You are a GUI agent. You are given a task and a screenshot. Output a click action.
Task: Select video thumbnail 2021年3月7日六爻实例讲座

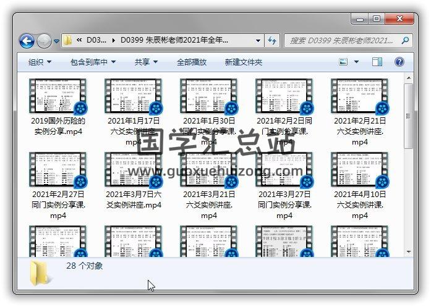coord(134,170)
